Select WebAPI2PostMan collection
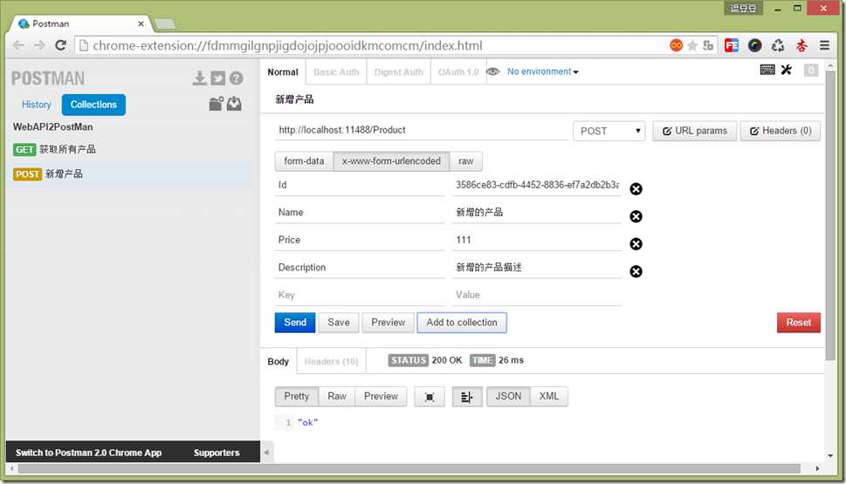The width and height of the screenshot is (846, 484). pyautogui.click(x=53, y=127)
